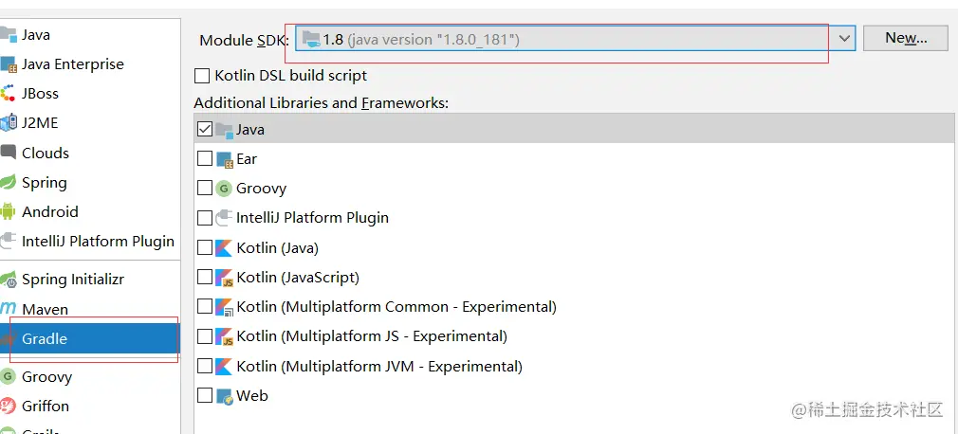958x434 pixels.
Task: Uncheck the Java framework checkbox
Action: coord(205,130)
